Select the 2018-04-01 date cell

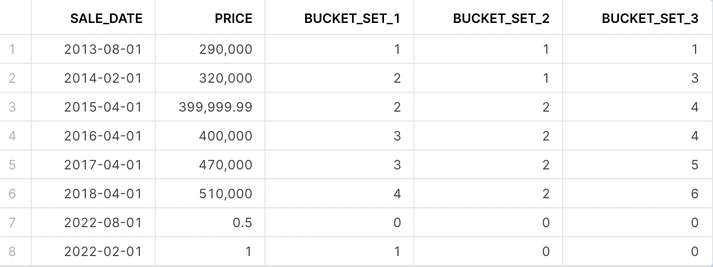(x=103, y=194)
